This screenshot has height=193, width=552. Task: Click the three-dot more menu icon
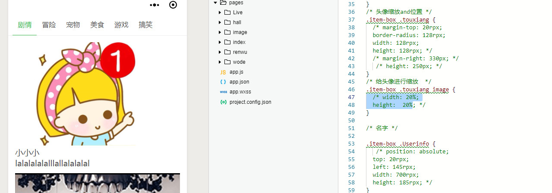coord(155,5)
